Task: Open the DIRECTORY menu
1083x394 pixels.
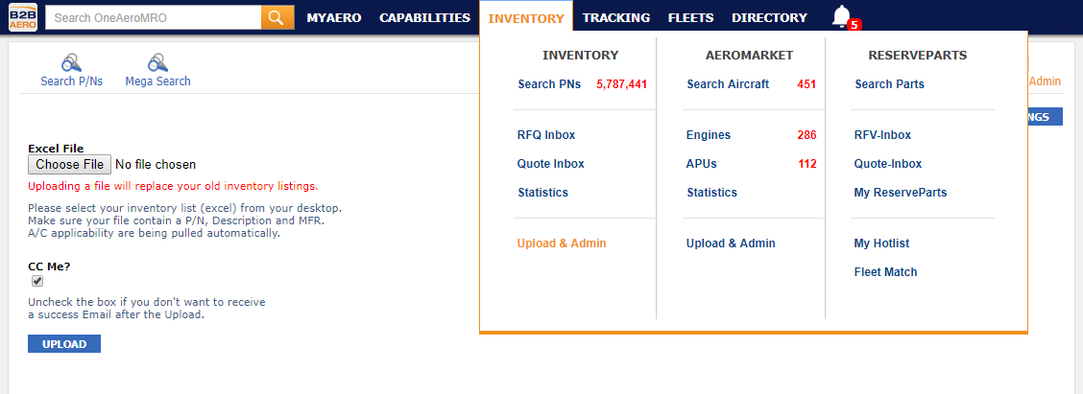Action: tap(769, 18)
